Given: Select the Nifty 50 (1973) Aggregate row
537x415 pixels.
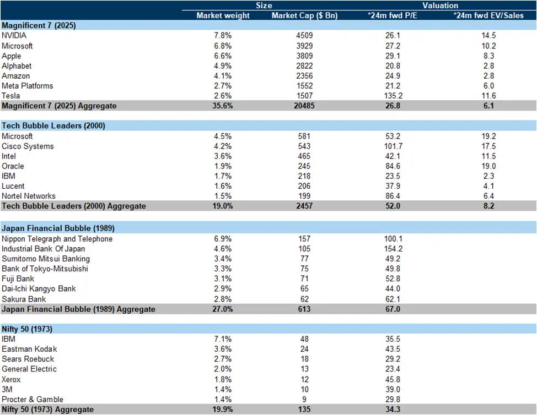Looking at the screenshot, I should point(268,409).
